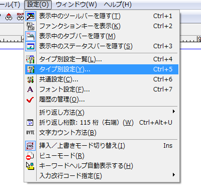201x192 pixels.
Task: Click the red A font icon
Action: (x=30, y=89)
